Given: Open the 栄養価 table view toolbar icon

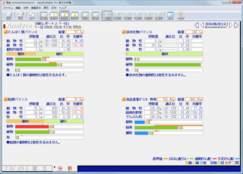Looking at the screenshot, I should pyautogui.click(x=44, y=16).
